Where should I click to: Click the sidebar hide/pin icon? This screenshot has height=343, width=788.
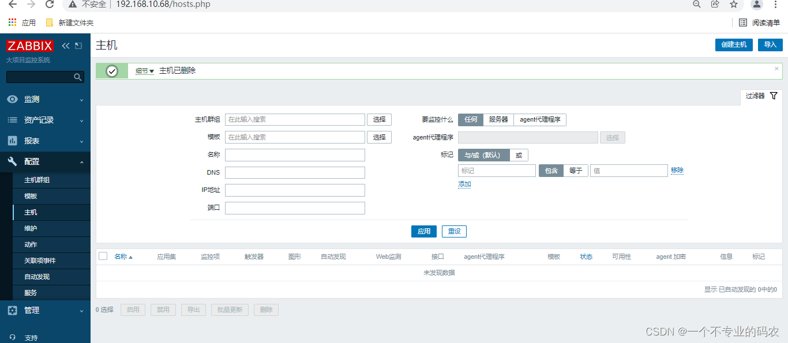pos(78,46)
